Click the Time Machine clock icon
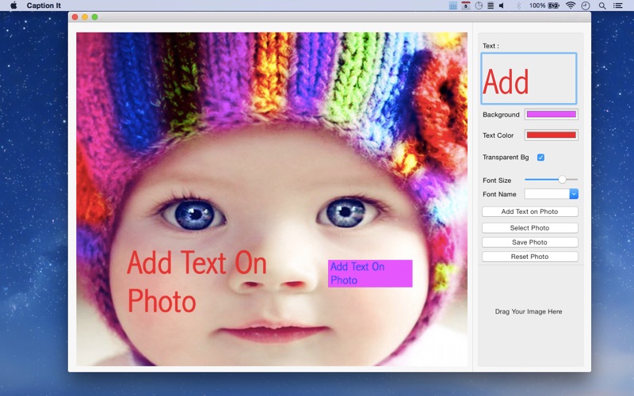 (586, 6)
